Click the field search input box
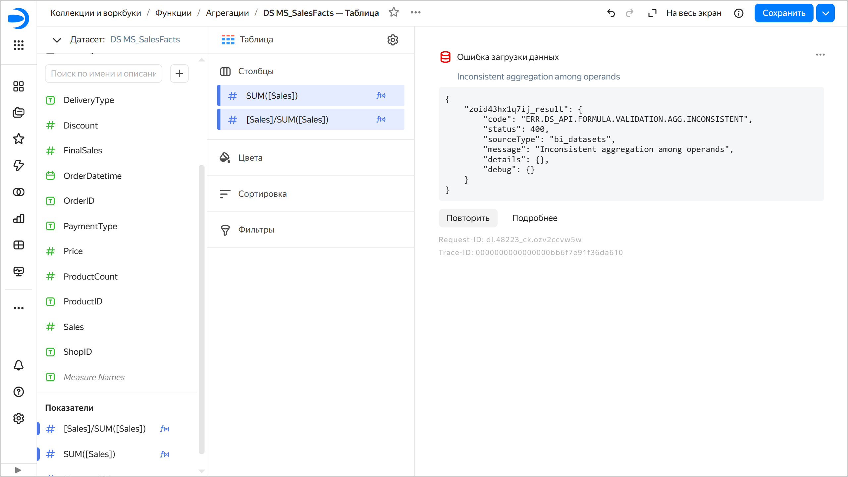Image resolution: width=848 pixels, height=477 pixels. [103, 74]
